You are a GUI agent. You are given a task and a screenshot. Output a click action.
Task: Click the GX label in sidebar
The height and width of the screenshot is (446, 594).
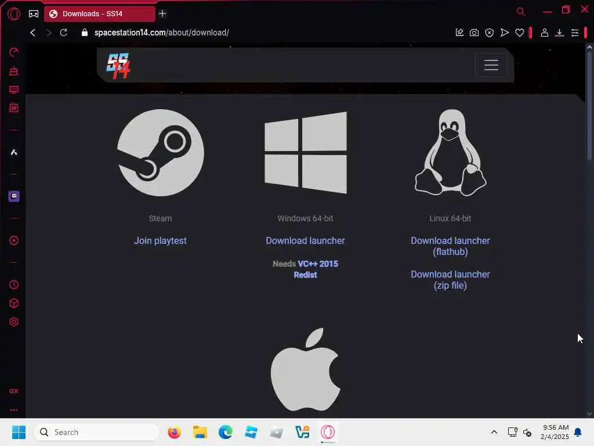pyautogui.click(x=14, y=391)
